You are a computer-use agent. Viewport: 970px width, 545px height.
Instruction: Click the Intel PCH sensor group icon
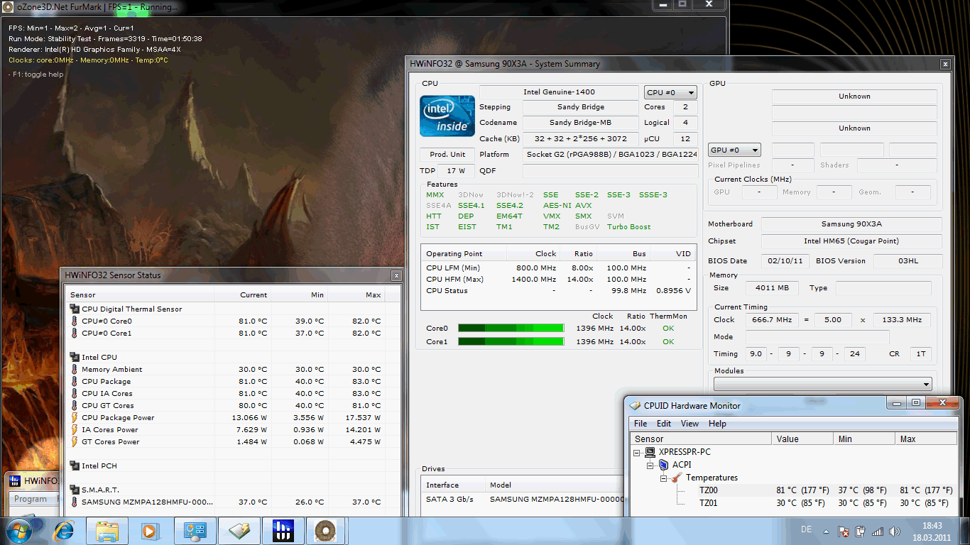pos(75,466)
